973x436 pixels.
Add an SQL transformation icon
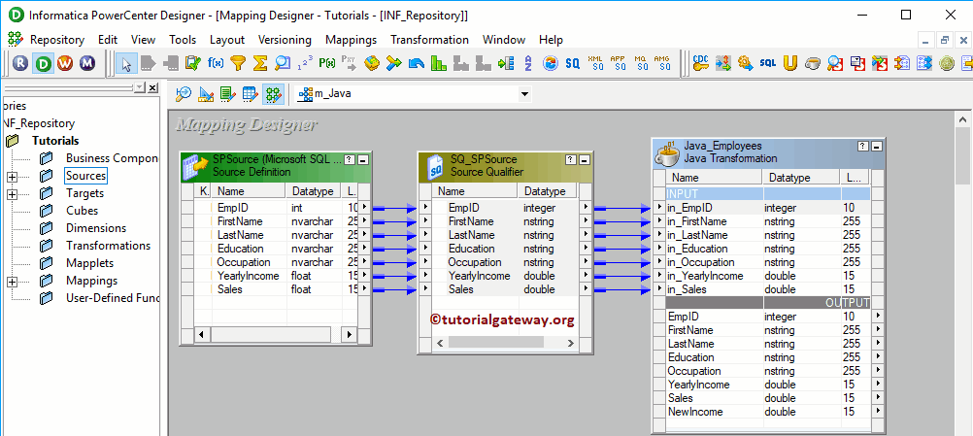[767, 63]
